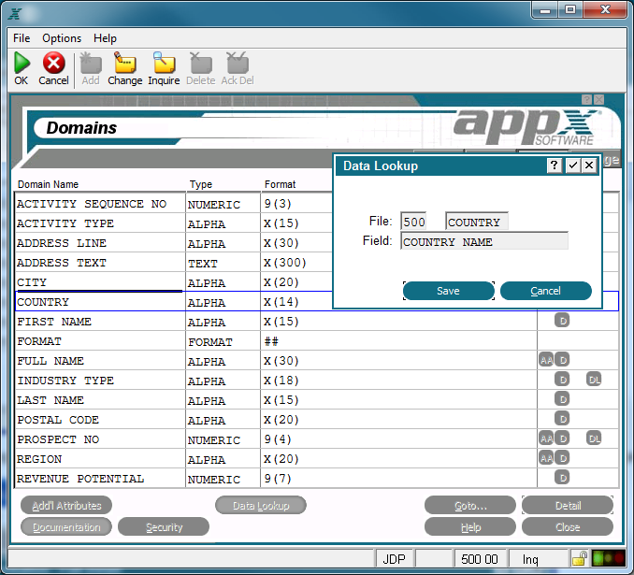
Task: Open the File menu
Action: click(x=22, y=38)
